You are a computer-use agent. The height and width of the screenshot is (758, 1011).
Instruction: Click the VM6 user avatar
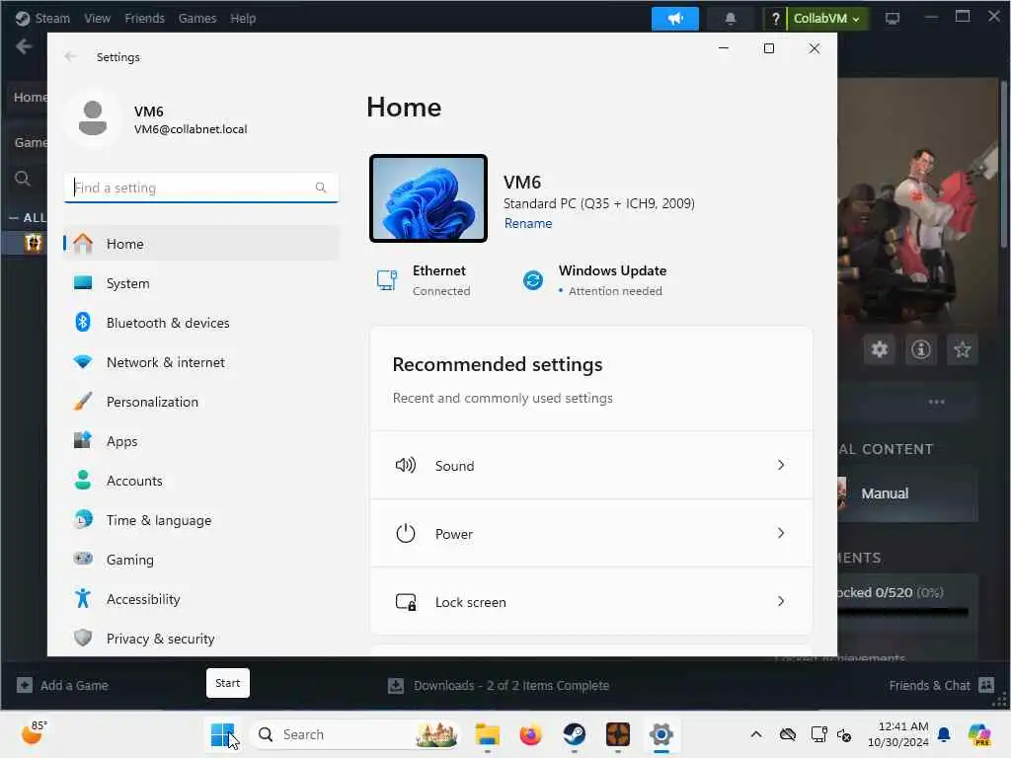93,118
